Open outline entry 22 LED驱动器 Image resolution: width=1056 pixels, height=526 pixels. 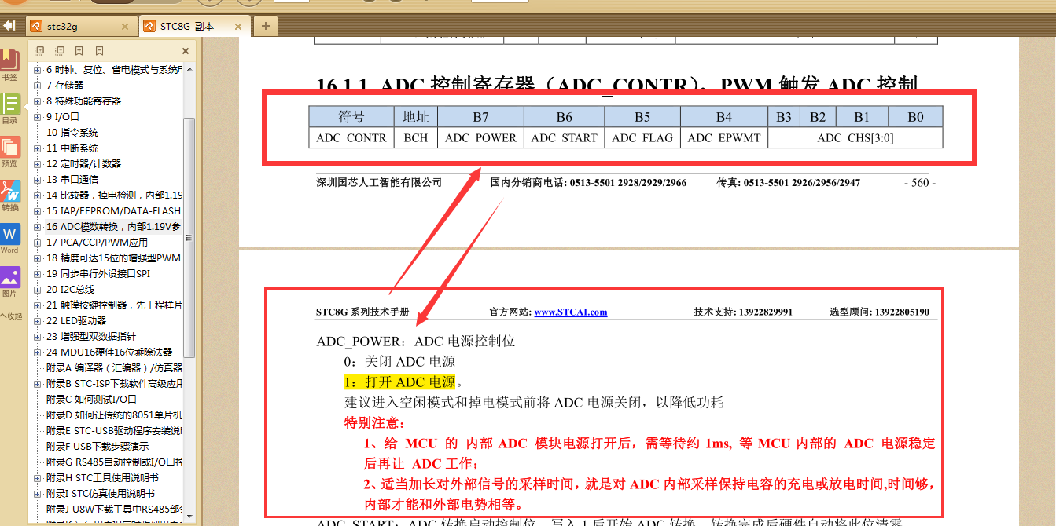(x=76, y=321)
